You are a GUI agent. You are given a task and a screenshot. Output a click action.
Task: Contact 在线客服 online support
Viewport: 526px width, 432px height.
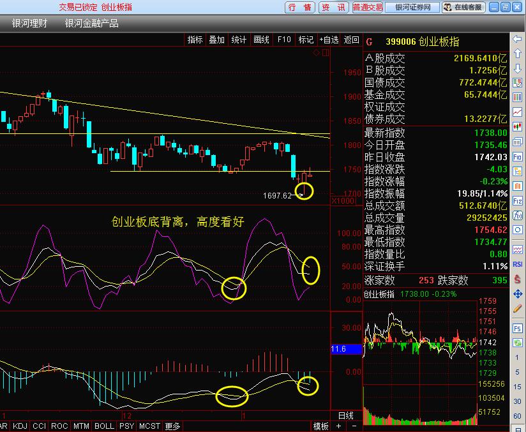463,8
